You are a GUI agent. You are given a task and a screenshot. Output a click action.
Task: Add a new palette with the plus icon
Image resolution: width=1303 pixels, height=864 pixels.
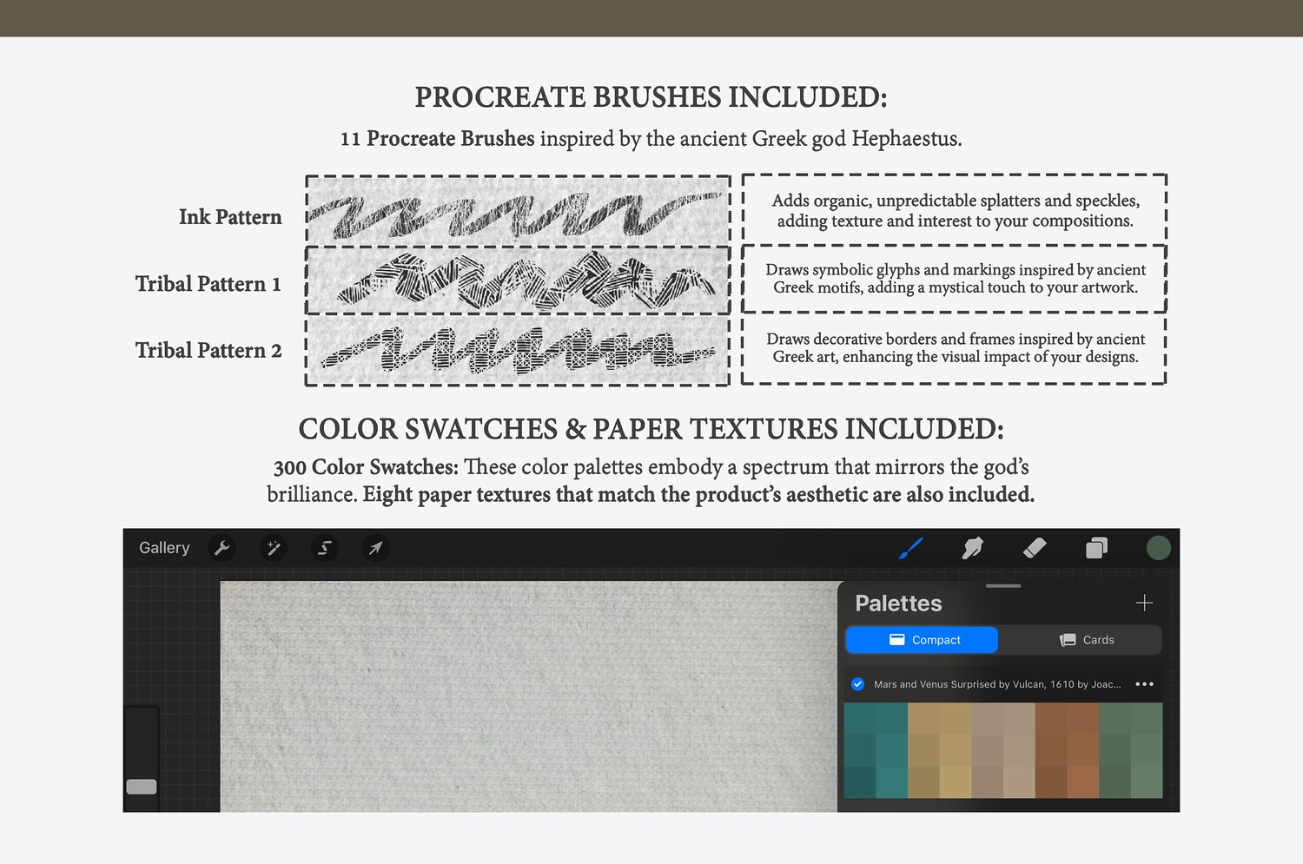(1144, 603)
